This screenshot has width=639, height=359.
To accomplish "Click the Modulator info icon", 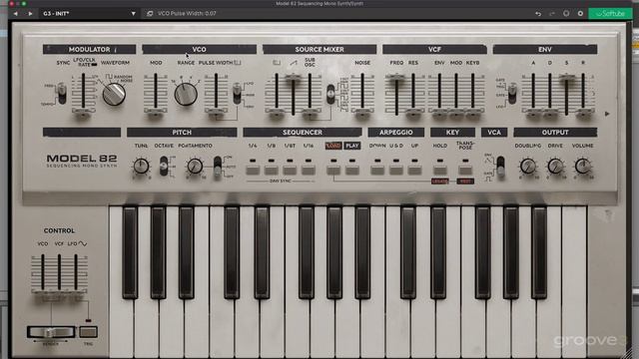I will (115, 50).
